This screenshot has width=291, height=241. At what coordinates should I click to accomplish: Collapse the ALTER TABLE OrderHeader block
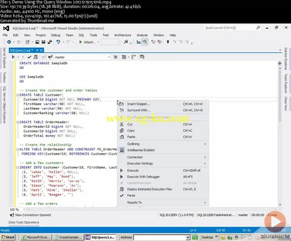click(x=18, y=149)
